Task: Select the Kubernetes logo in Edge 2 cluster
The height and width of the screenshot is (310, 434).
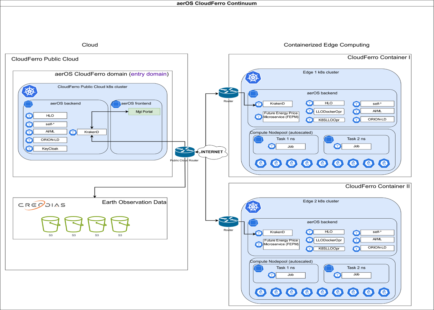Action: click(253, 207)
